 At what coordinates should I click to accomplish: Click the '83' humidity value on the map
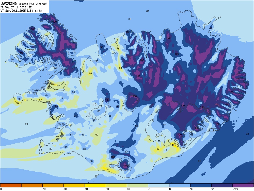pyautogui.click(x=83, y=135)
